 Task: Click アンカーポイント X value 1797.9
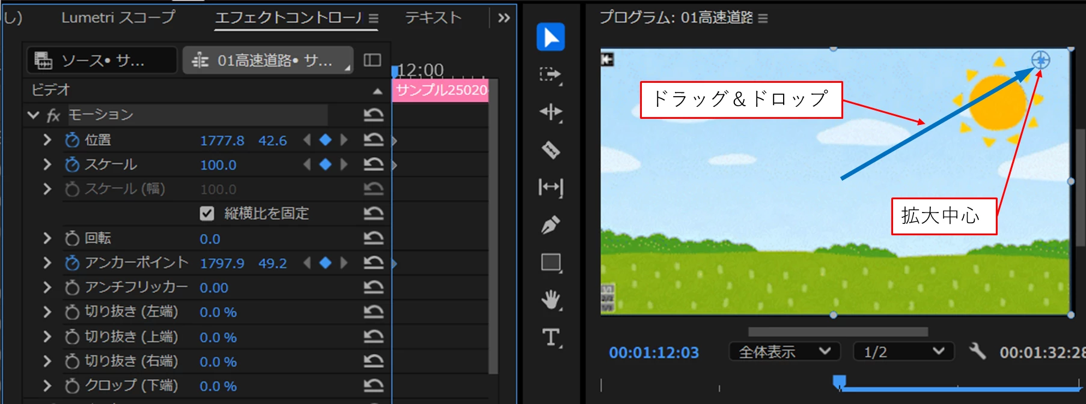click(222, 264)
